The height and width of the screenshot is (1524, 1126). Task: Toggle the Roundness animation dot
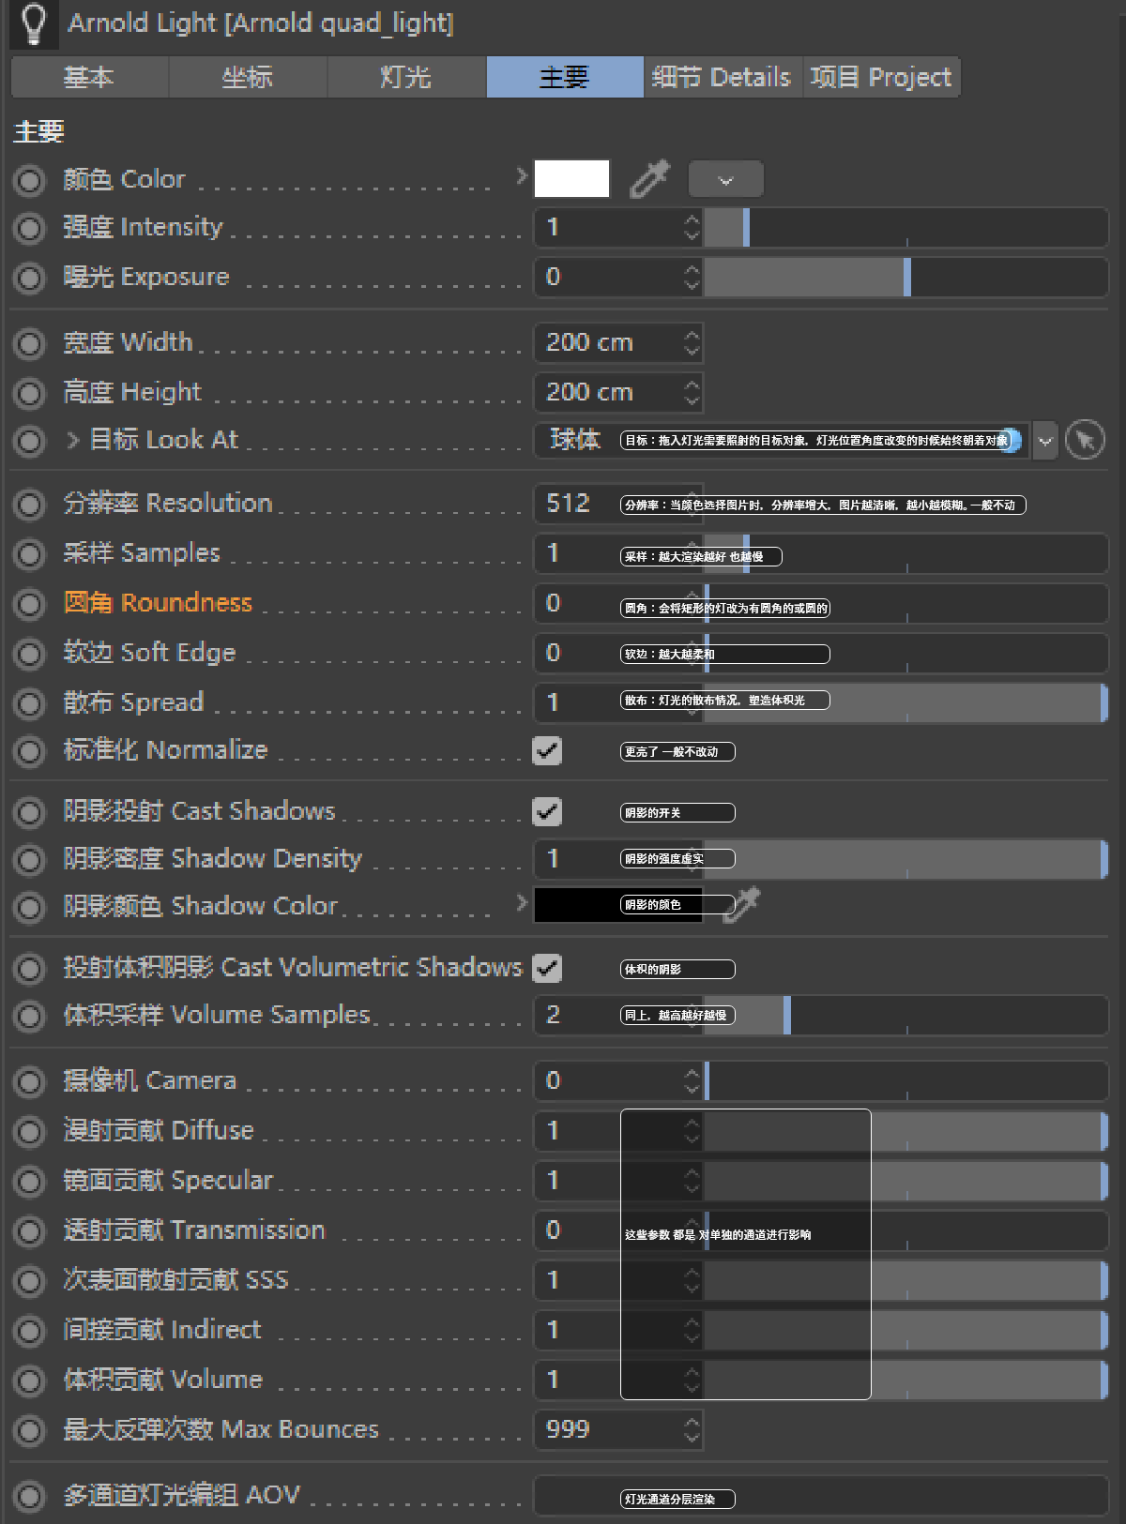(x=29, y=604)
